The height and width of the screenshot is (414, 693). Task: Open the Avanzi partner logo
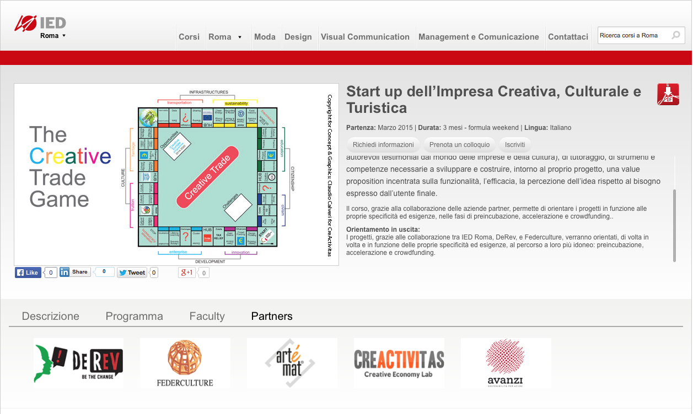[x=506, y=363]
